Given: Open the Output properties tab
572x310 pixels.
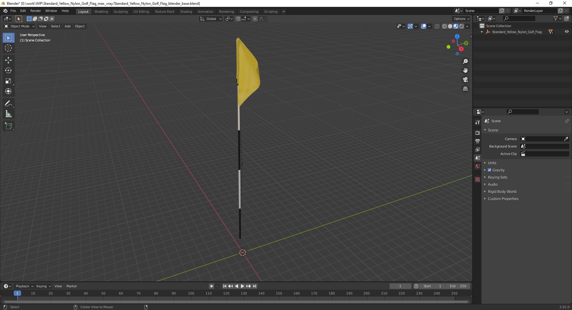Looking at the screenshot, I should click(478, 141).
